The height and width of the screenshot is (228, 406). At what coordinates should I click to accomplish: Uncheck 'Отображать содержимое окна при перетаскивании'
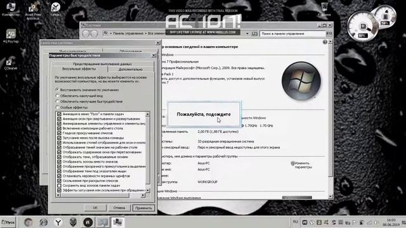click(x=59, y=152)
